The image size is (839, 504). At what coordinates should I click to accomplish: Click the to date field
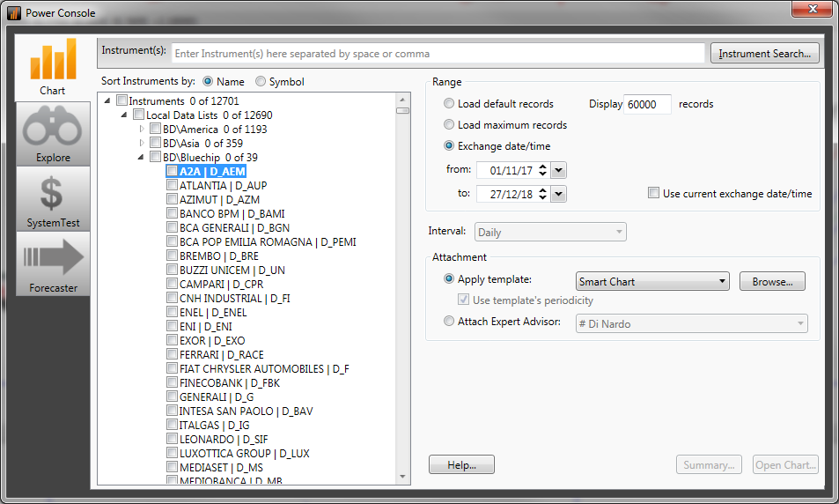coord(511,194)
